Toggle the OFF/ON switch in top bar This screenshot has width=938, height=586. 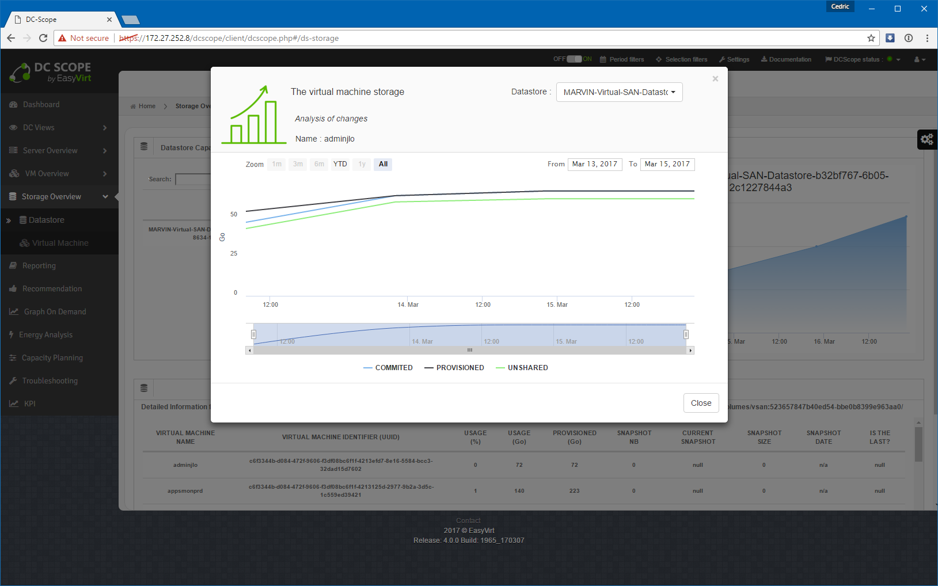click(574, 59)
